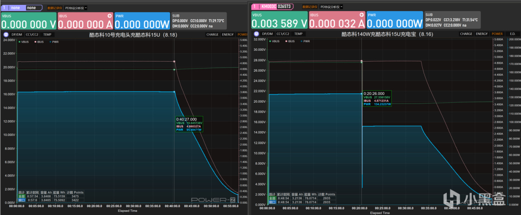This screenshot has height=215, width=521.
Task: Click the blue PWR readout panel in left window
Action: (x=142, y=21)
